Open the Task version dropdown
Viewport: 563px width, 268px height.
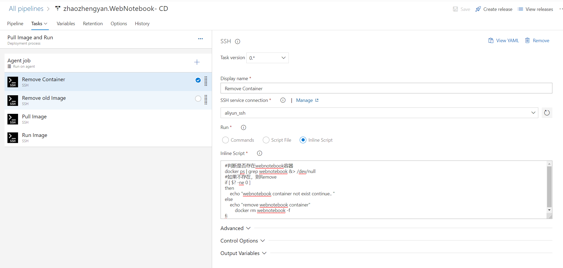(267, 58)
